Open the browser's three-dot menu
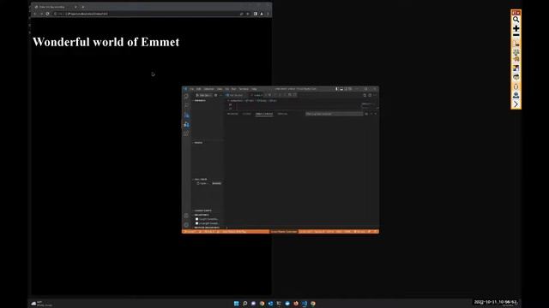The image size is (549, 308). (x=268, y=14)
